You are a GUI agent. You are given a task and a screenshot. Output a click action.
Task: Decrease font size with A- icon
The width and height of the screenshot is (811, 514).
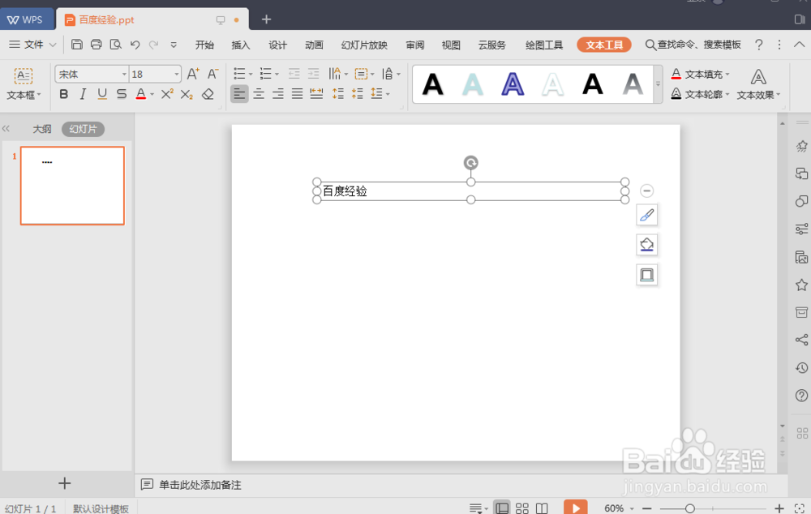coord(212,74)
